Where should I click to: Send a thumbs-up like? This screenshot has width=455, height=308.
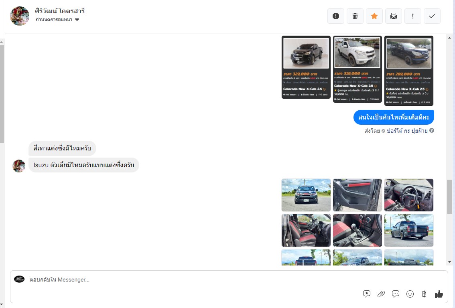[439, 294]
